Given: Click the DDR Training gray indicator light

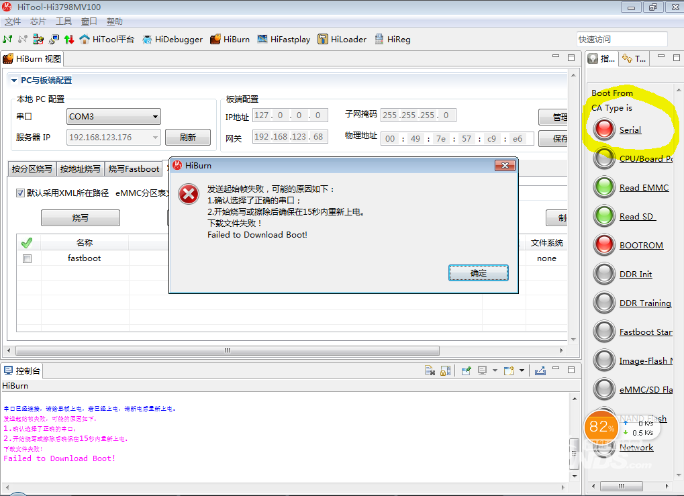Looking at the screenshot, I should (604, 302).
